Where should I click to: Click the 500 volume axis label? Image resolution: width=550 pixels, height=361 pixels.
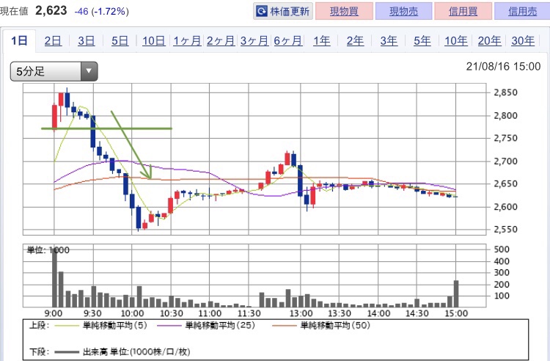[502, 249]
